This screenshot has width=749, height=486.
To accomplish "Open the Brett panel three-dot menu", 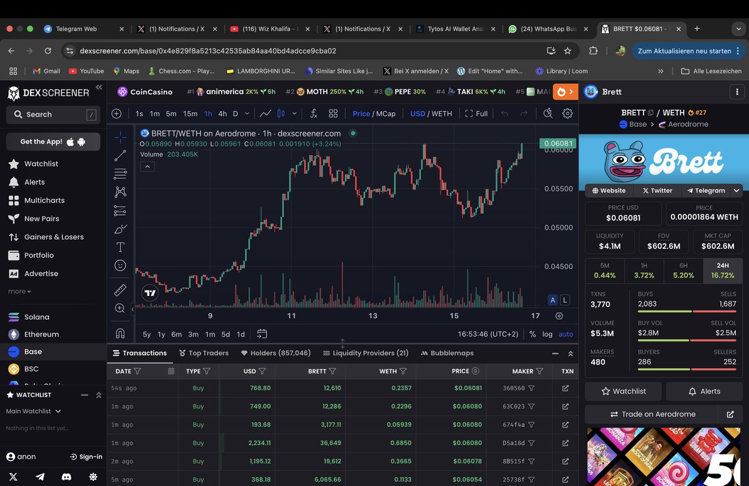I will click(x=737, y=92).
